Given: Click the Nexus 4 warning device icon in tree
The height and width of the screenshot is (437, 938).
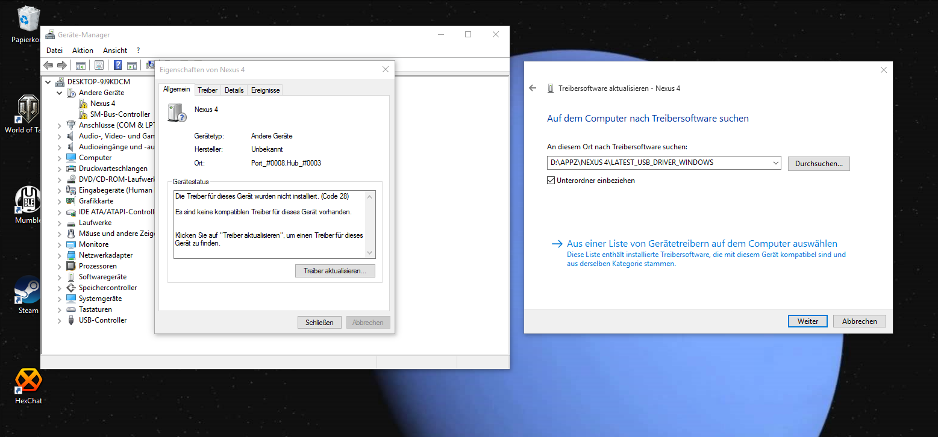Looking at the screenshot, I should (x=83, y=104).
